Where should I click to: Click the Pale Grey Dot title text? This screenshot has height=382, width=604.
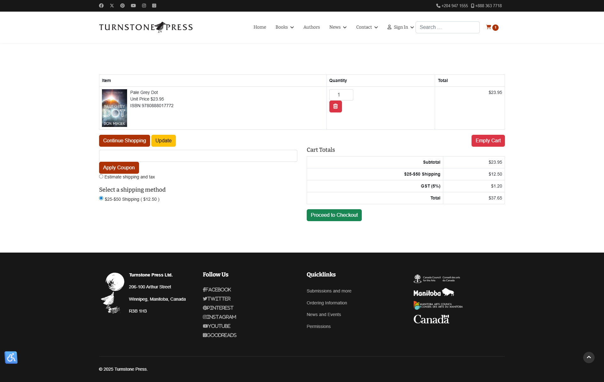[144, 92]
